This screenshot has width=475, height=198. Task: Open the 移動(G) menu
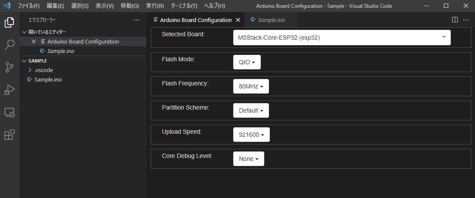[x=130, y=6]
